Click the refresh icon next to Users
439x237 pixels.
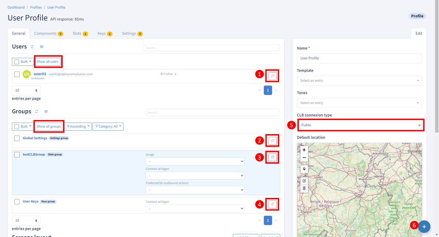pyautogui.click(x=32, y=47)
